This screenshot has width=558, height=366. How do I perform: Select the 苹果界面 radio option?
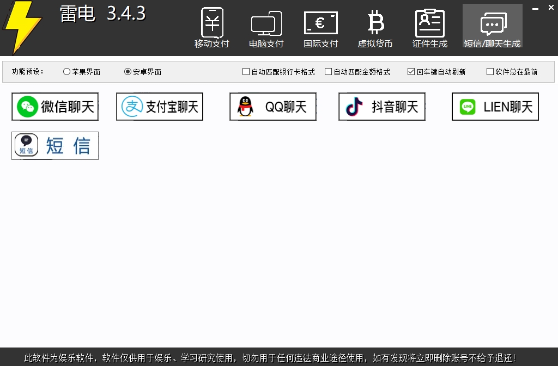click(x=66, y=71)
